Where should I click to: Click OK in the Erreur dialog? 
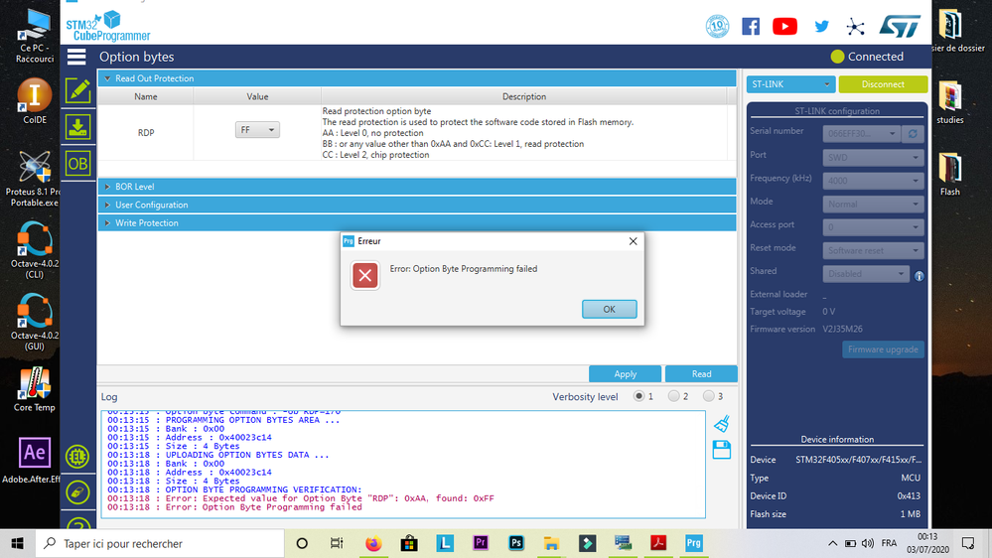pos(610,310)
